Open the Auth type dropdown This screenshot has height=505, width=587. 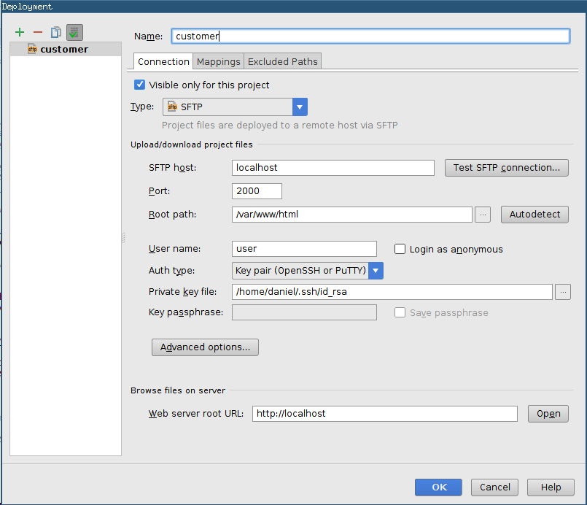[375, 270]
